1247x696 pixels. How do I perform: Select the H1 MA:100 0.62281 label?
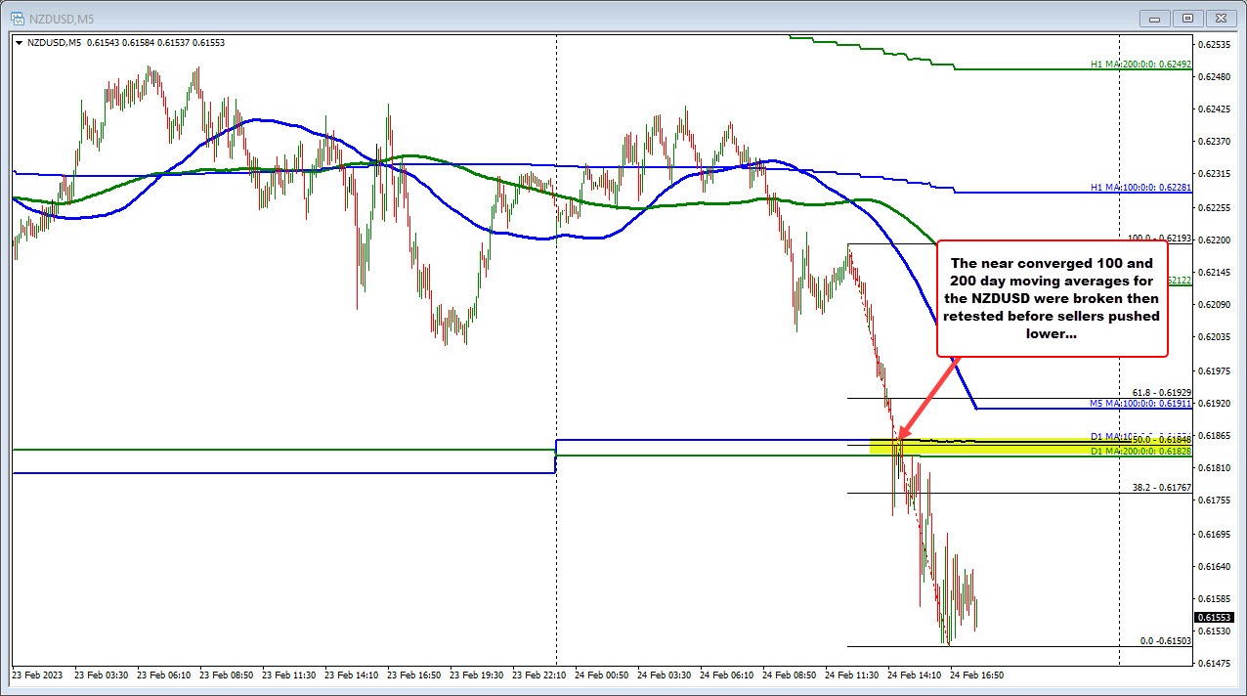(1139, 187)
